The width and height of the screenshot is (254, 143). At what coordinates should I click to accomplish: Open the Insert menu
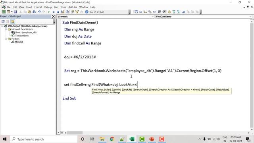pos(29,7)
